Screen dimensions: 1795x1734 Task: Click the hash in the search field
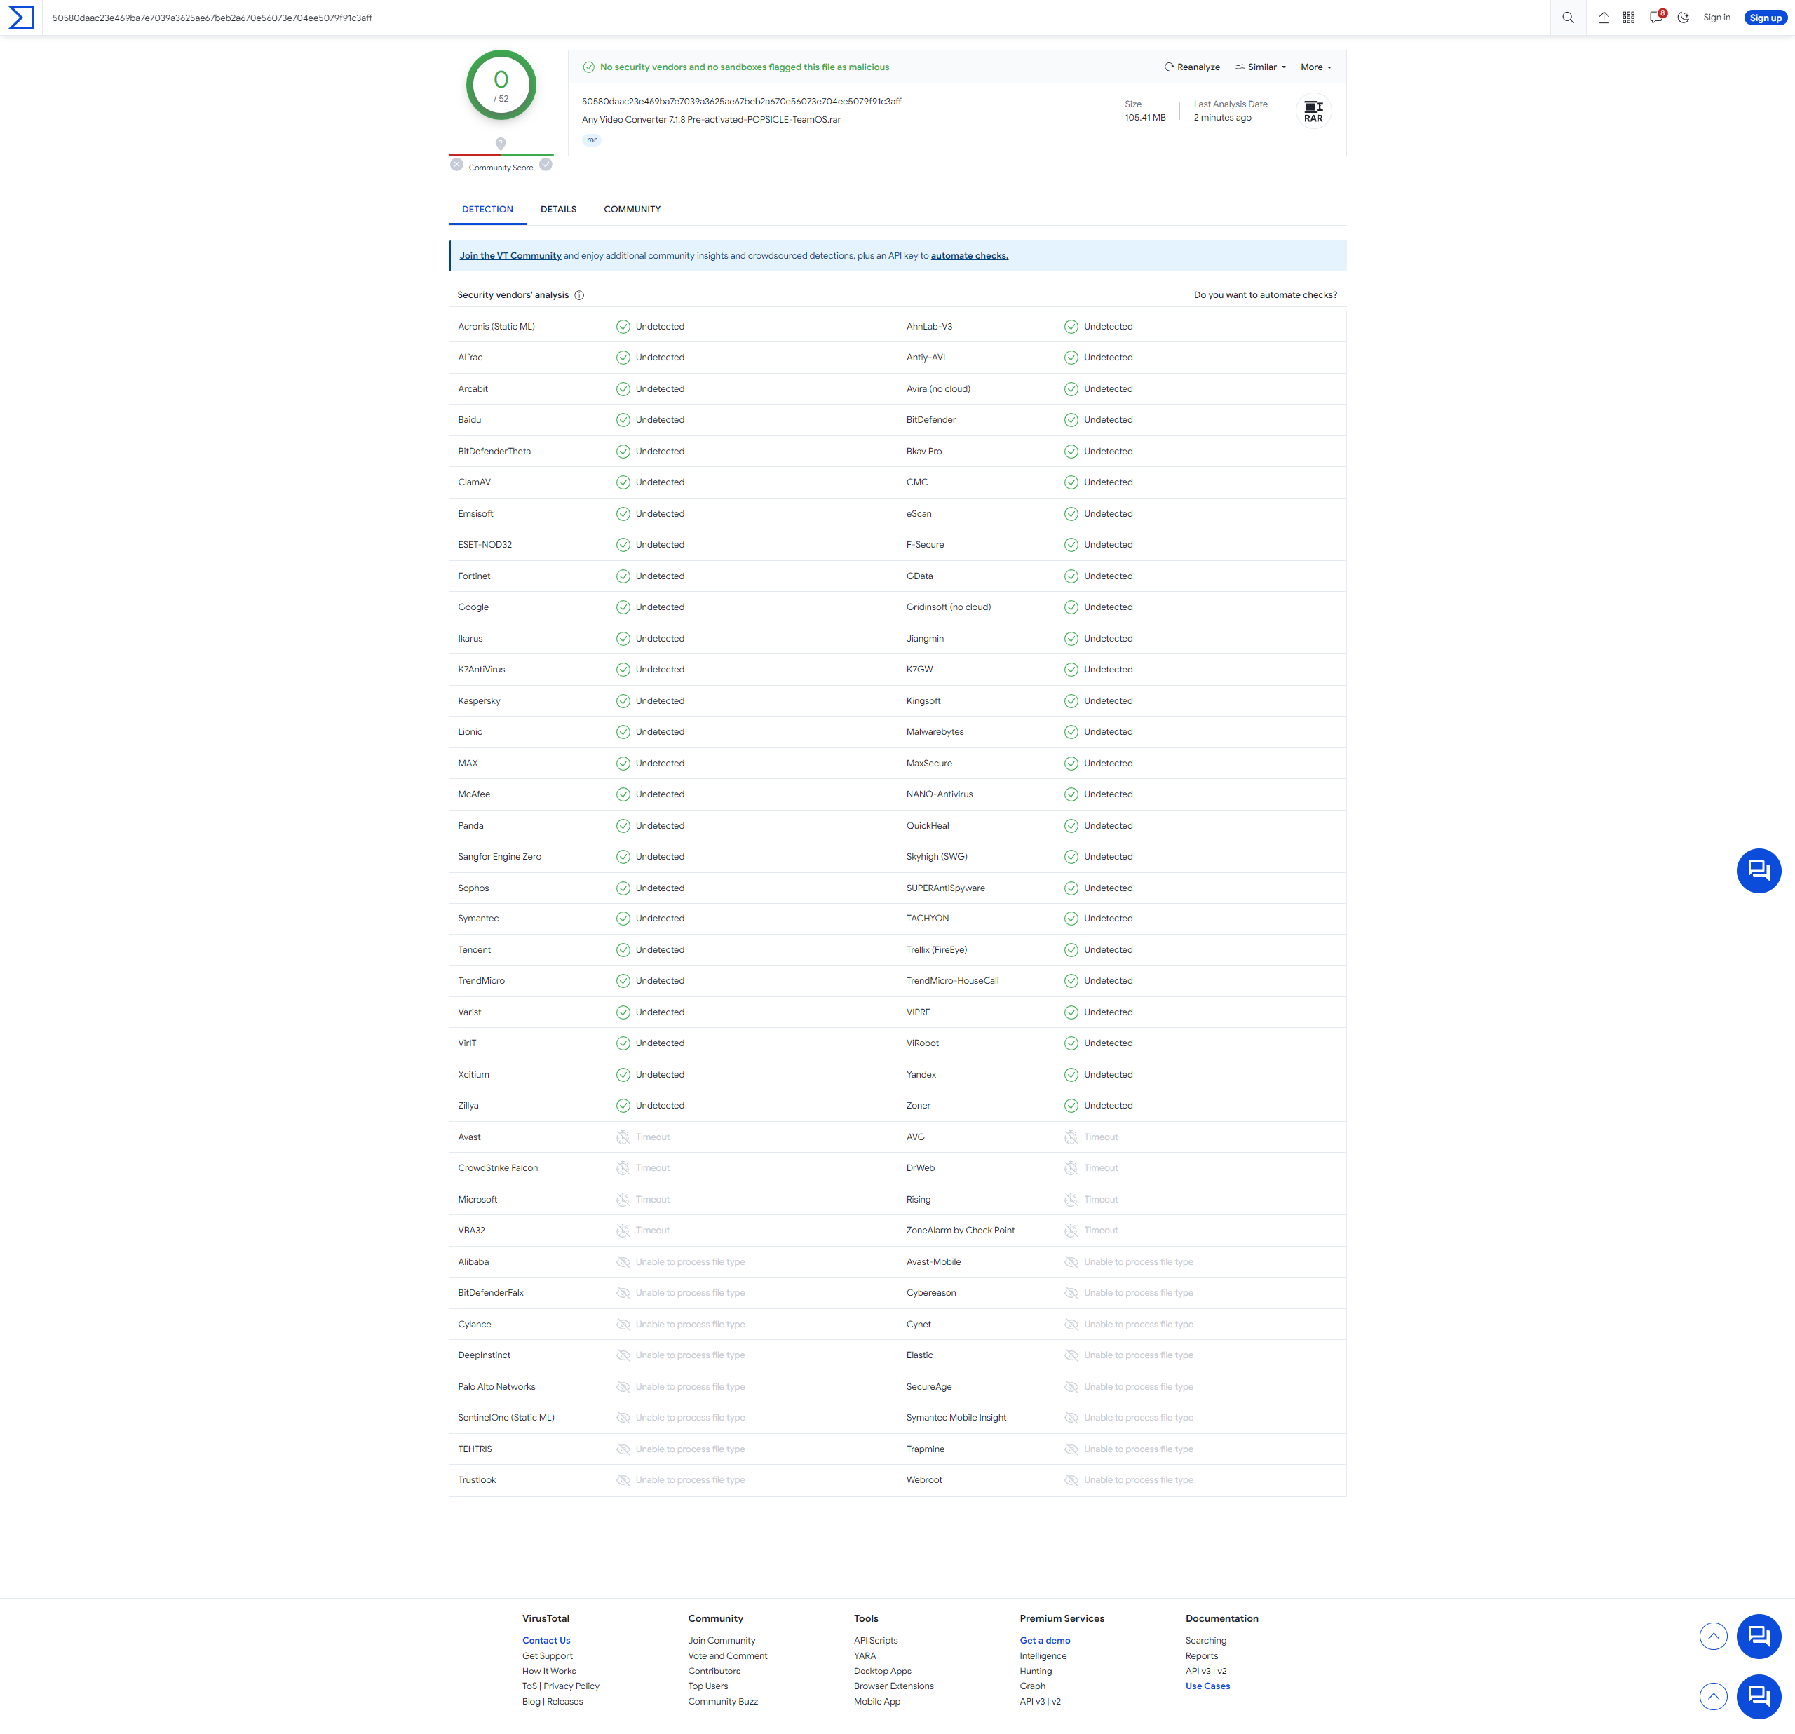[212, 18]
